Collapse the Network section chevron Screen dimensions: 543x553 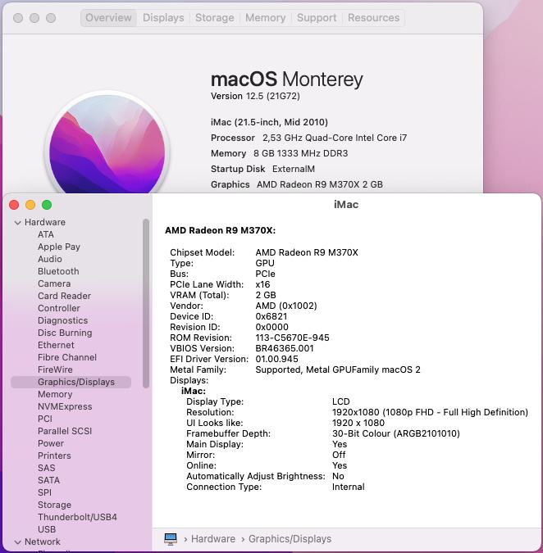18,542
